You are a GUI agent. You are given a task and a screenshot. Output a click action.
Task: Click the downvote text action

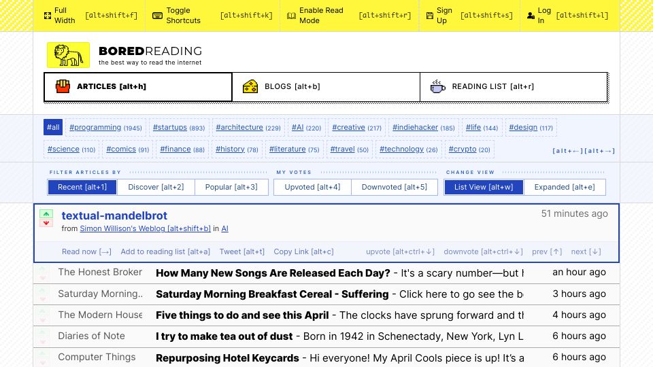click(483, 251)
